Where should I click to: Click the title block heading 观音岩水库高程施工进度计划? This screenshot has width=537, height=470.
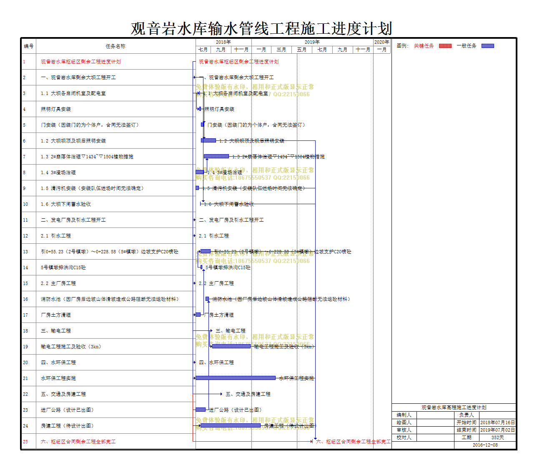[x=454, y=407]
